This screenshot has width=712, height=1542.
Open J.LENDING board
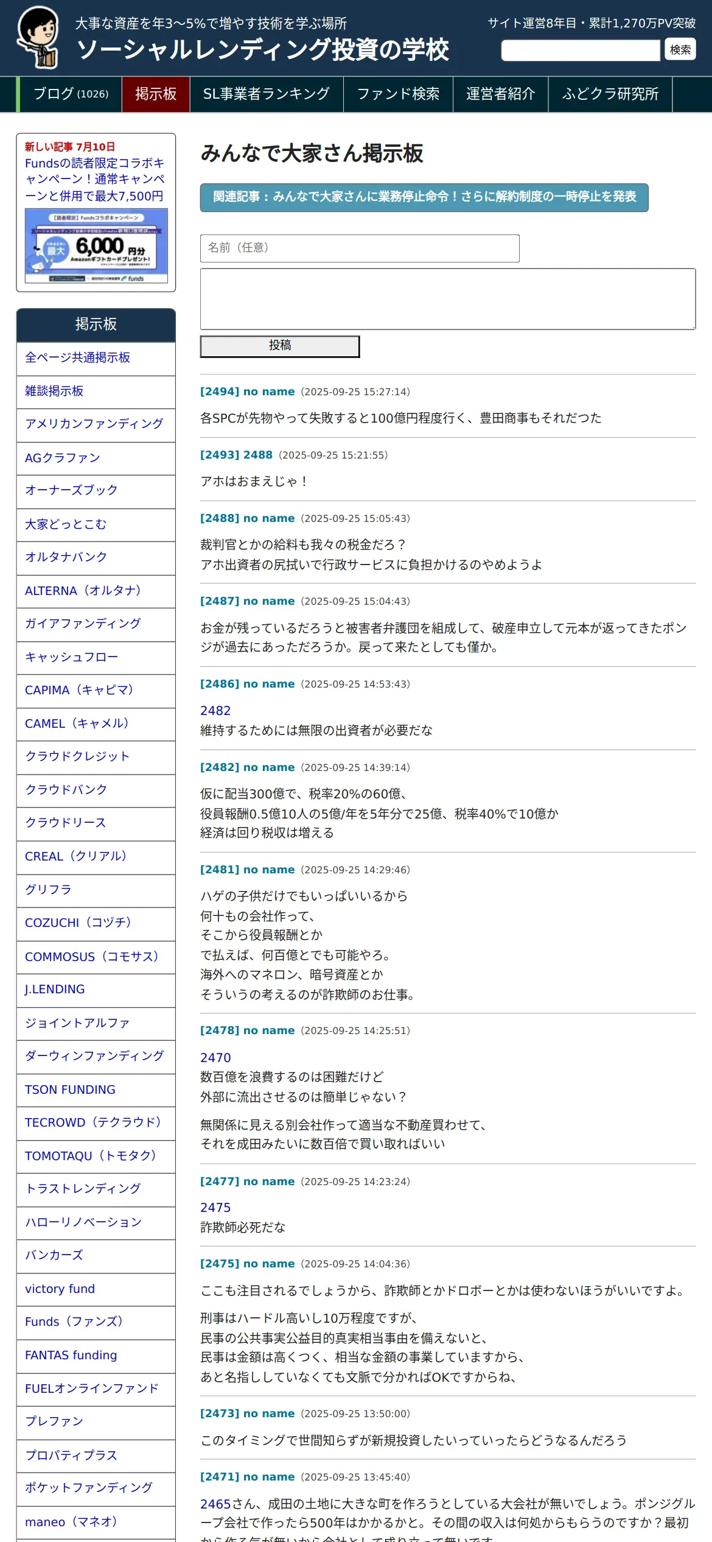pyautogui.click(x=96, y=990)
